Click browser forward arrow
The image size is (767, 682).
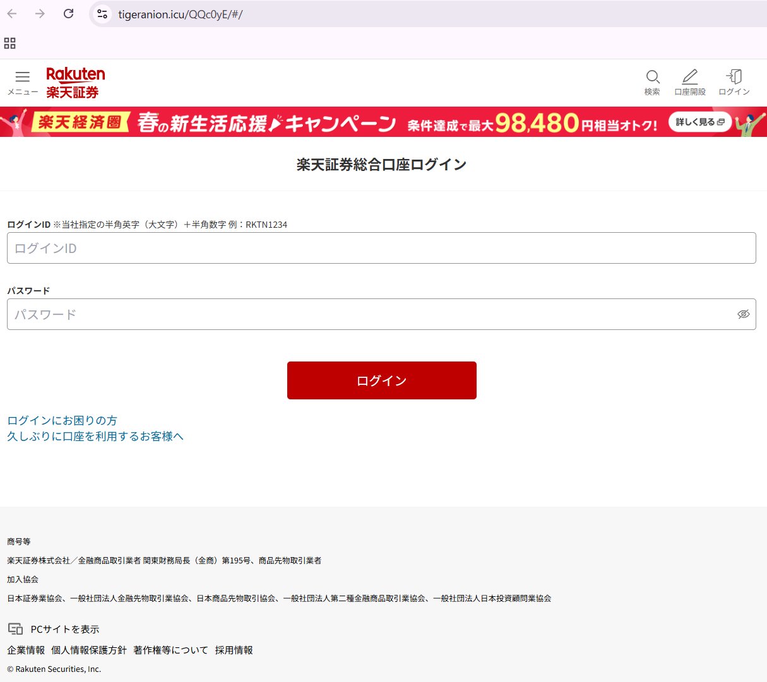click(40, 14)
